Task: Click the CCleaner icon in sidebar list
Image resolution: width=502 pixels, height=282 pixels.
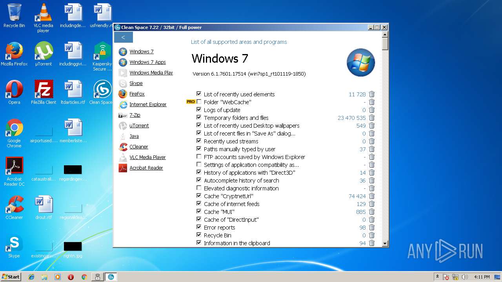Action: coord(123,147)
